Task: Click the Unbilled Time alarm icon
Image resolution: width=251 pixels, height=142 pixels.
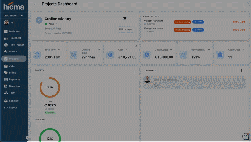Action: coord(74,55)
